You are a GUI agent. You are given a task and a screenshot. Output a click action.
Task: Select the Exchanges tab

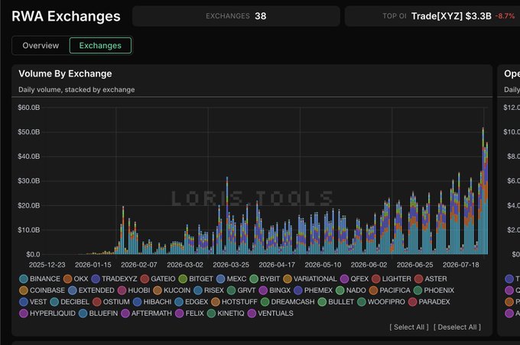click(100, 45)
